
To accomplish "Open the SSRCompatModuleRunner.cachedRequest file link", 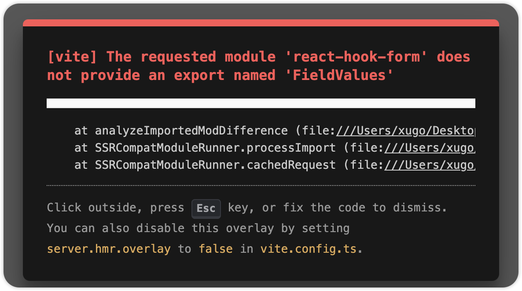I will (x=430, y=165).
